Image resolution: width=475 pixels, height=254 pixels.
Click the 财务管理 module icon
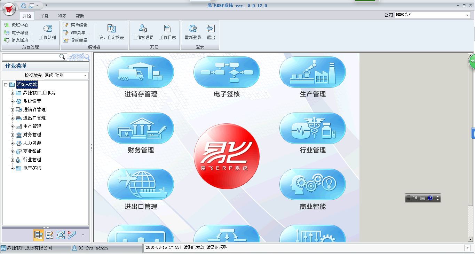coord(140,128)
